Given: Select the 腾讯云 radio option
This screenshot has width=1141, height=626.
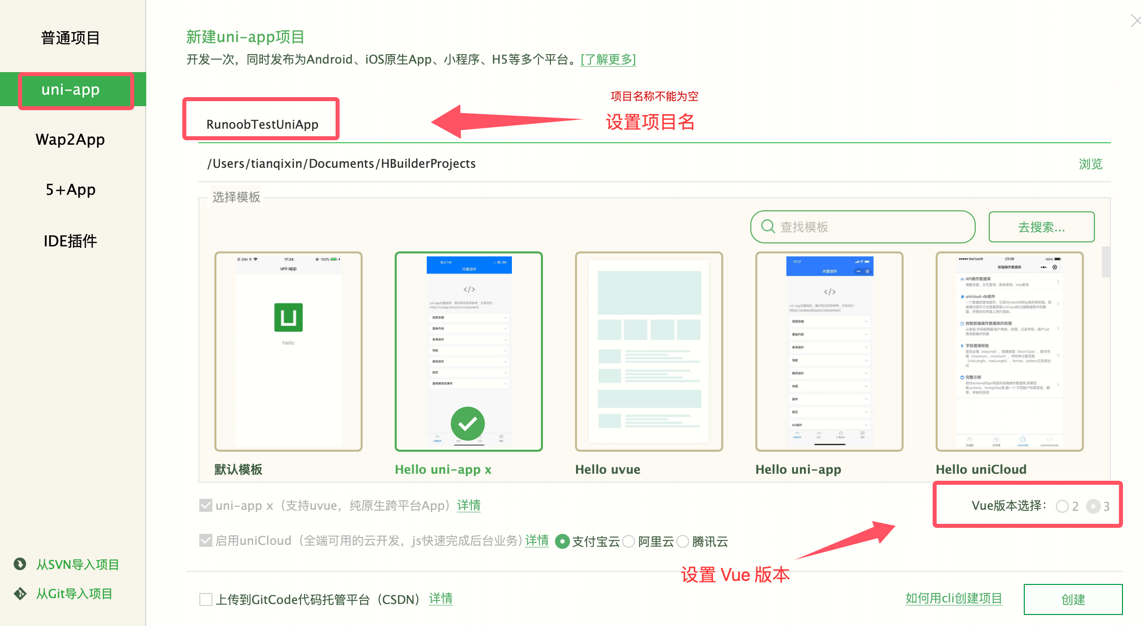Looking at the screenshot, I should (x=683, y=541).
